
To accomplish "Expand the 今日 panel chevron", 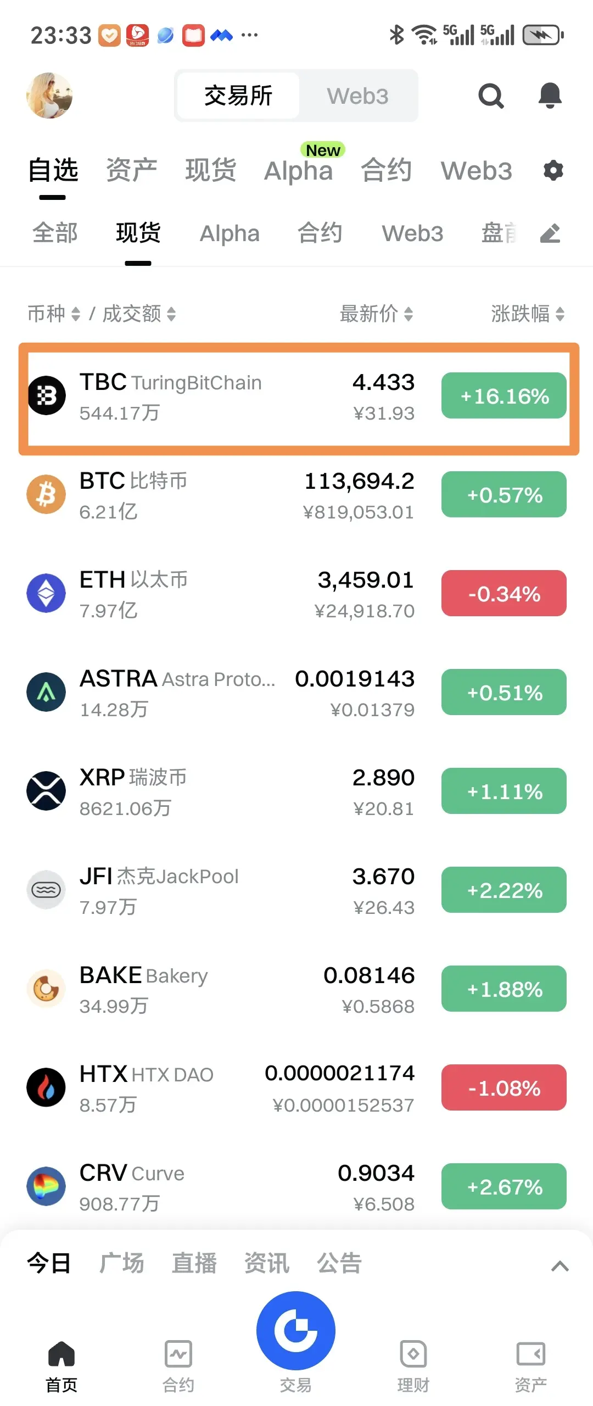I will pyautogui.click(x=560, y=1266).
